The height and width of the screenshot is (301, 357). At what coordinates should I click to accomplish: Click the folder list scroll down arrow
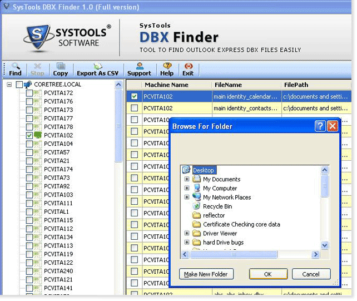325,245
